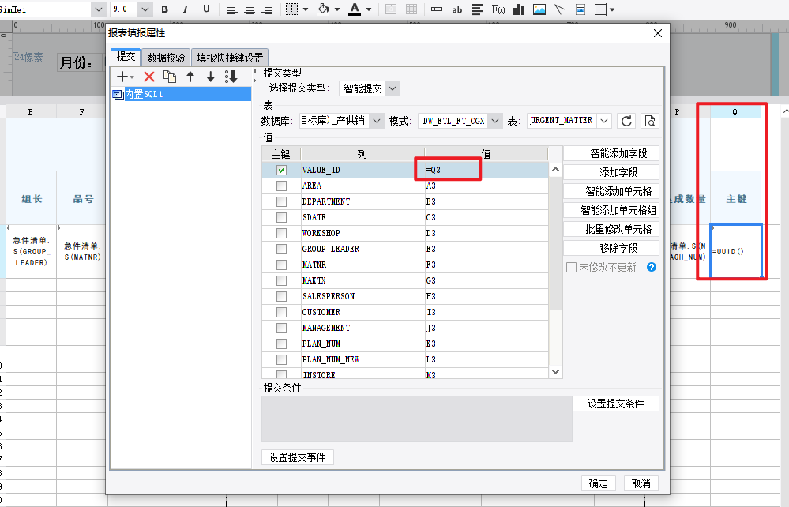789x507 pixels.
Task: Move the selected submit entry down
Action: pyautogui.click(x=210, y=77)
